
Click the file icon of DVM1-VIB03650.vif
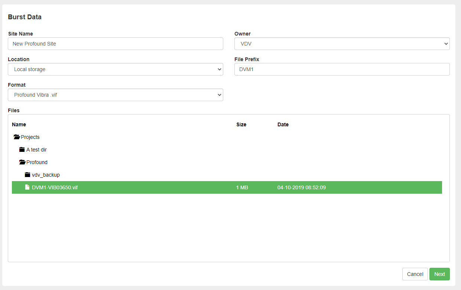coord(27,187)
